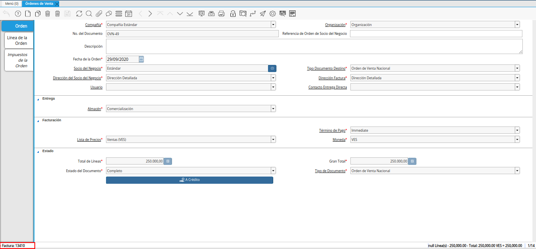Open the Chat speech bubbles icon

[x=108, y=14]
